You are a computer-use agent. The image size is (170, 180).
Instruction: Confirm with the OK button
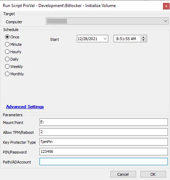coord(153,174)
